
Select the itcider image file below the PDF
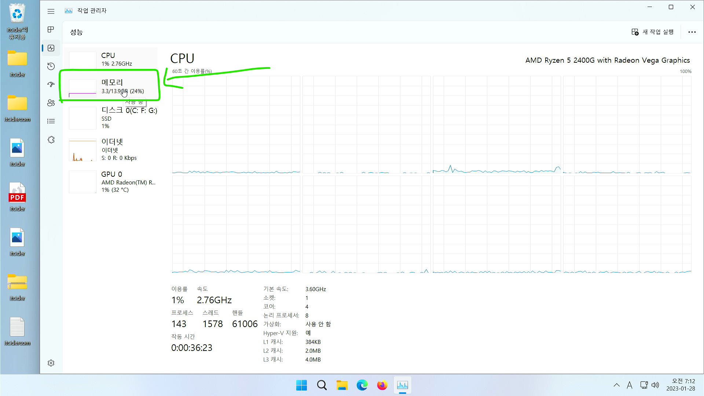[17, 242]
